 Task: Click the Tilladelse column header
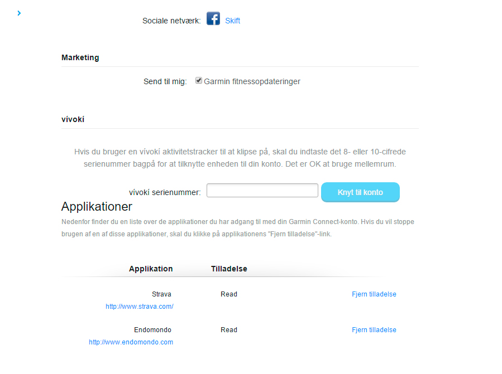229,269
